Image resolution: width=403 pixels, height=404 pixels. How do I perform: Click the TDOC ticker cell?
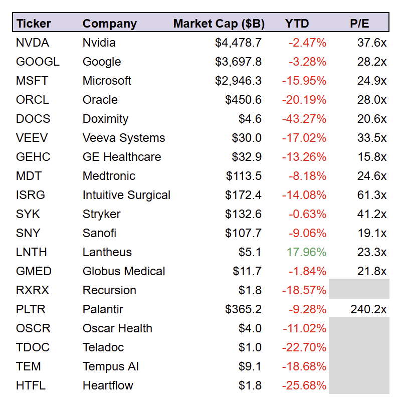33,347
